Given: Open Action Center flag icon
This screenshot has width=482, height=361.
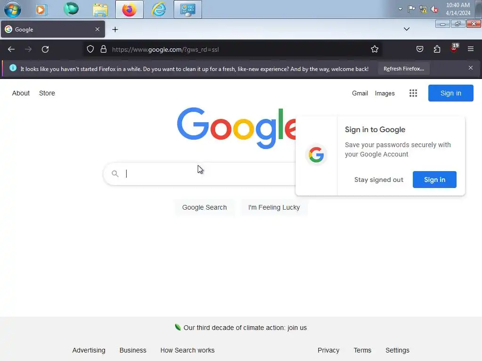Looking at the screenshot, I should tap(411, 9).
